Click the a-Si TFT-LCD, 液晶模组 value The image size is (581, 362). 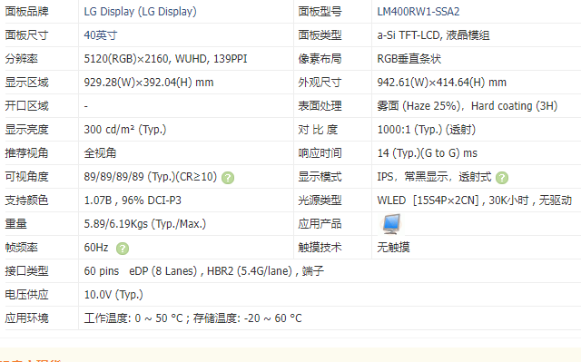tap(433, 35)
